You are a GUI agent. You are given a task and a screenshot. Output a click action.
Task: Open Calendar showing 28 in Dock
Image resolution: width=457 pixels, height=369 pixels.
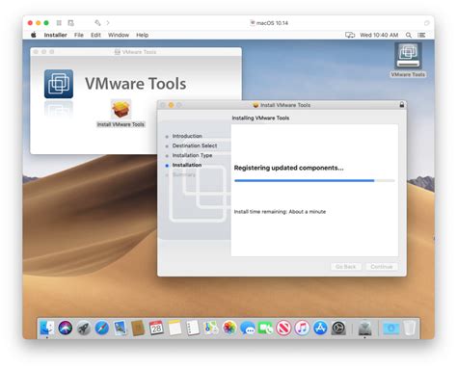click(156, 328)
